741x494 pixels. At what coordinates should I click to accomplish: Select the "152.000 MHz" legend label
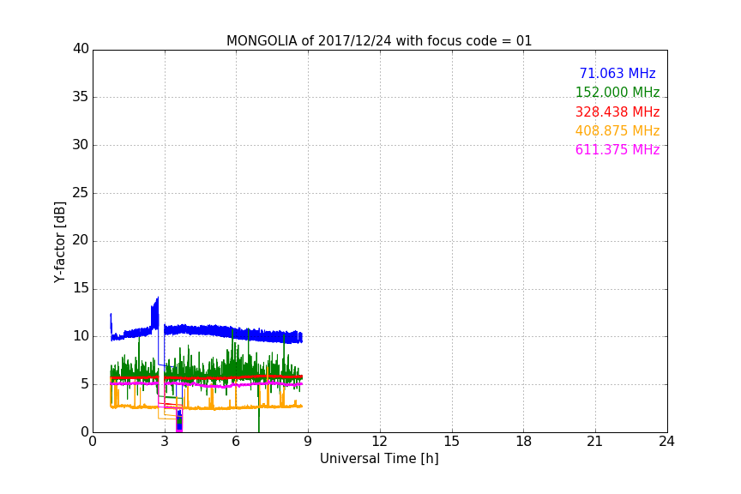(x=617, y=92)
